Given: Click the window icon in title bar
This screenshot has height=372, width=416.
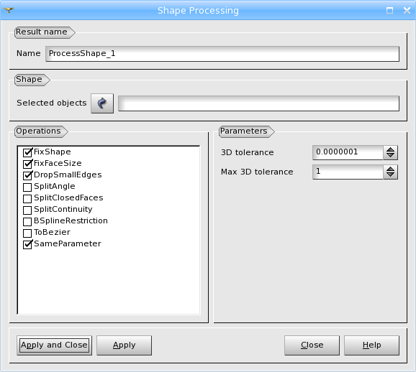Looking at the screenshot, I should click(9, 10).
